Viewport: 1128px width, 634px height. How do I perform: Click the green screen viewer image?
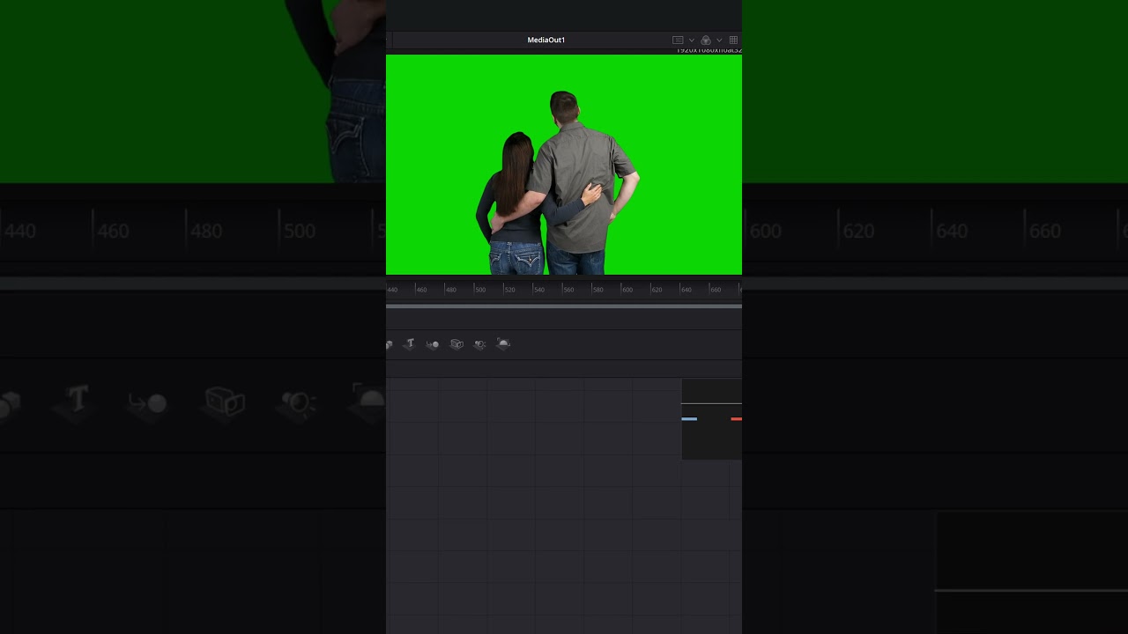(x=564, y=165)
